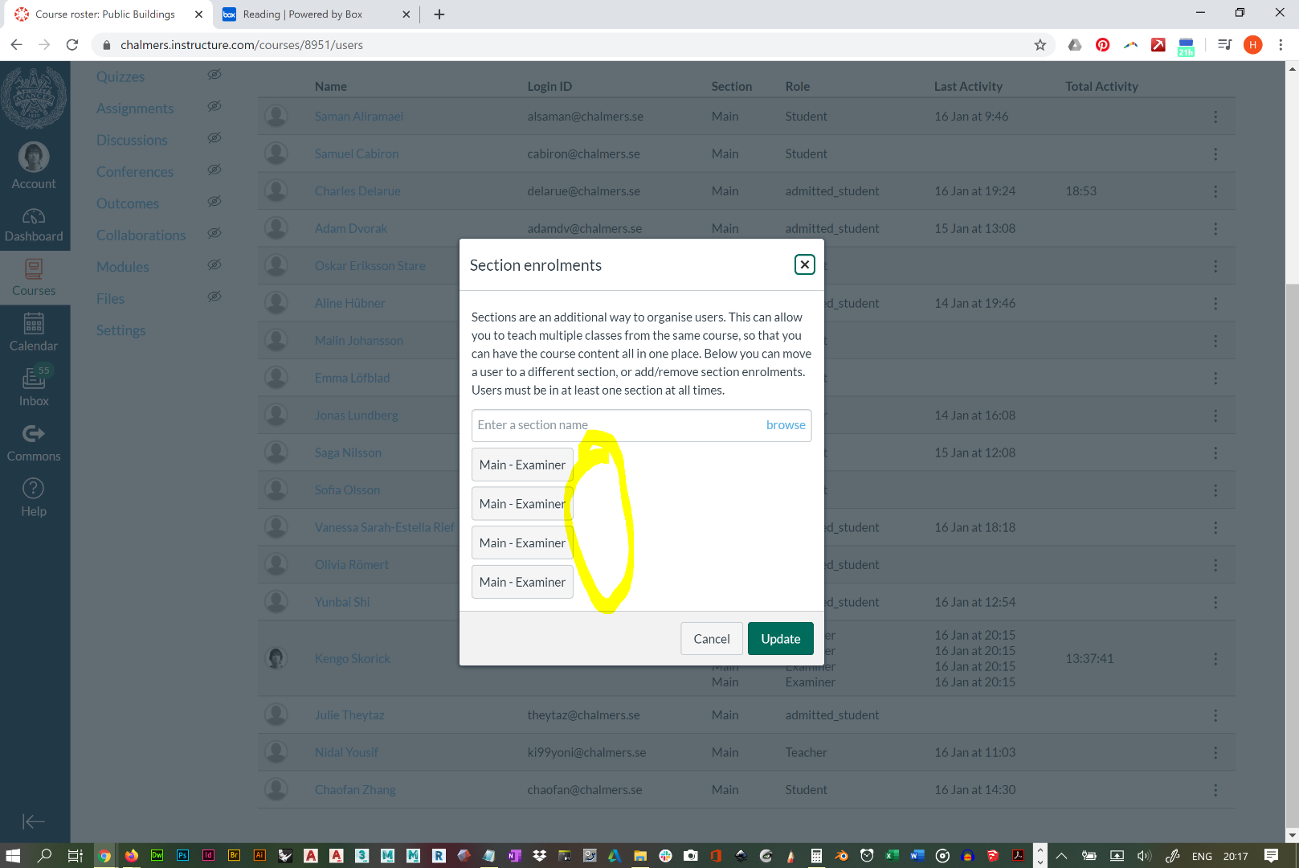
Task: Open the Calculator from the taskbar
Action: [815, 856]
